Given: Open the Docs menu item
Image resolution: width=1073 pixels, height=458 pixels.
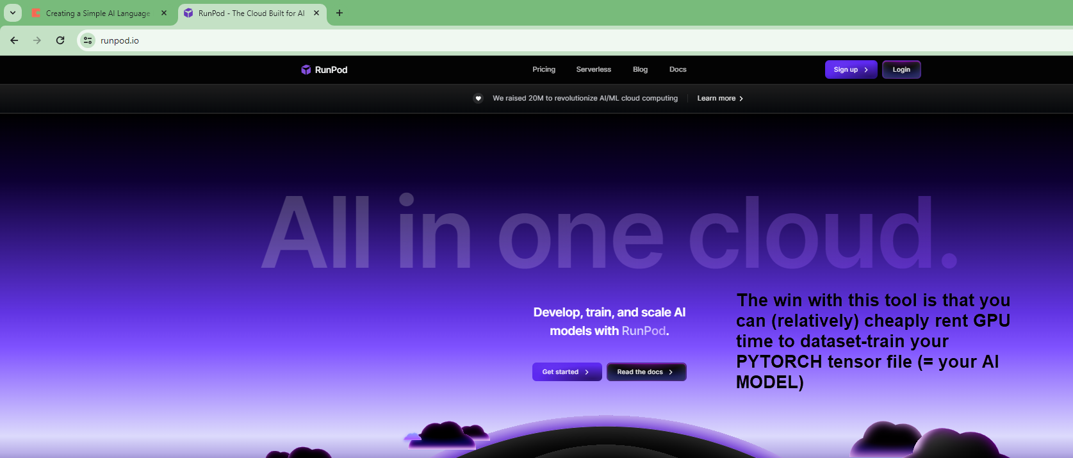Looking at the screenshot, I should pyautogui.click(x=678, y=69).
